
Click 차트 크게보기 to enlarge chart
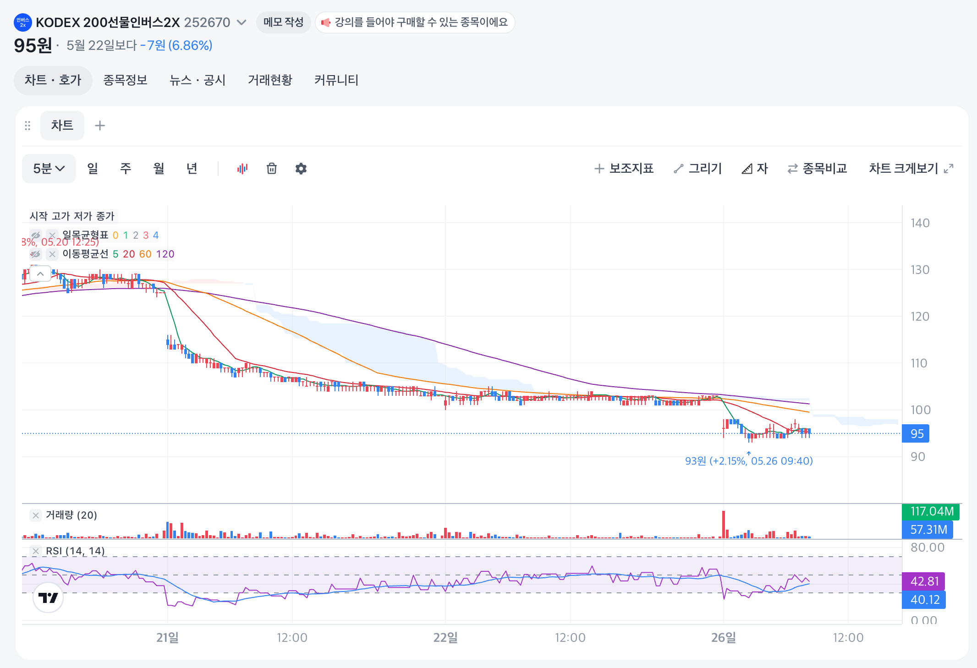click(x=911, y=169)
